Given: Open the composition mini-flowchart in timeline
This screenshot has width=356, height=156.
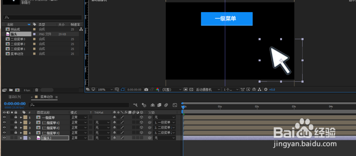Looking at the screenshot, I should [x=135, y=105].
